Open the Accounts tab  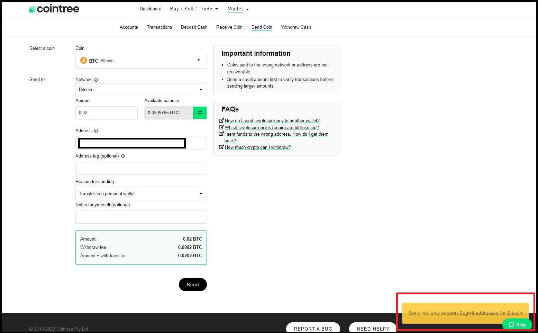click(129, 27)
